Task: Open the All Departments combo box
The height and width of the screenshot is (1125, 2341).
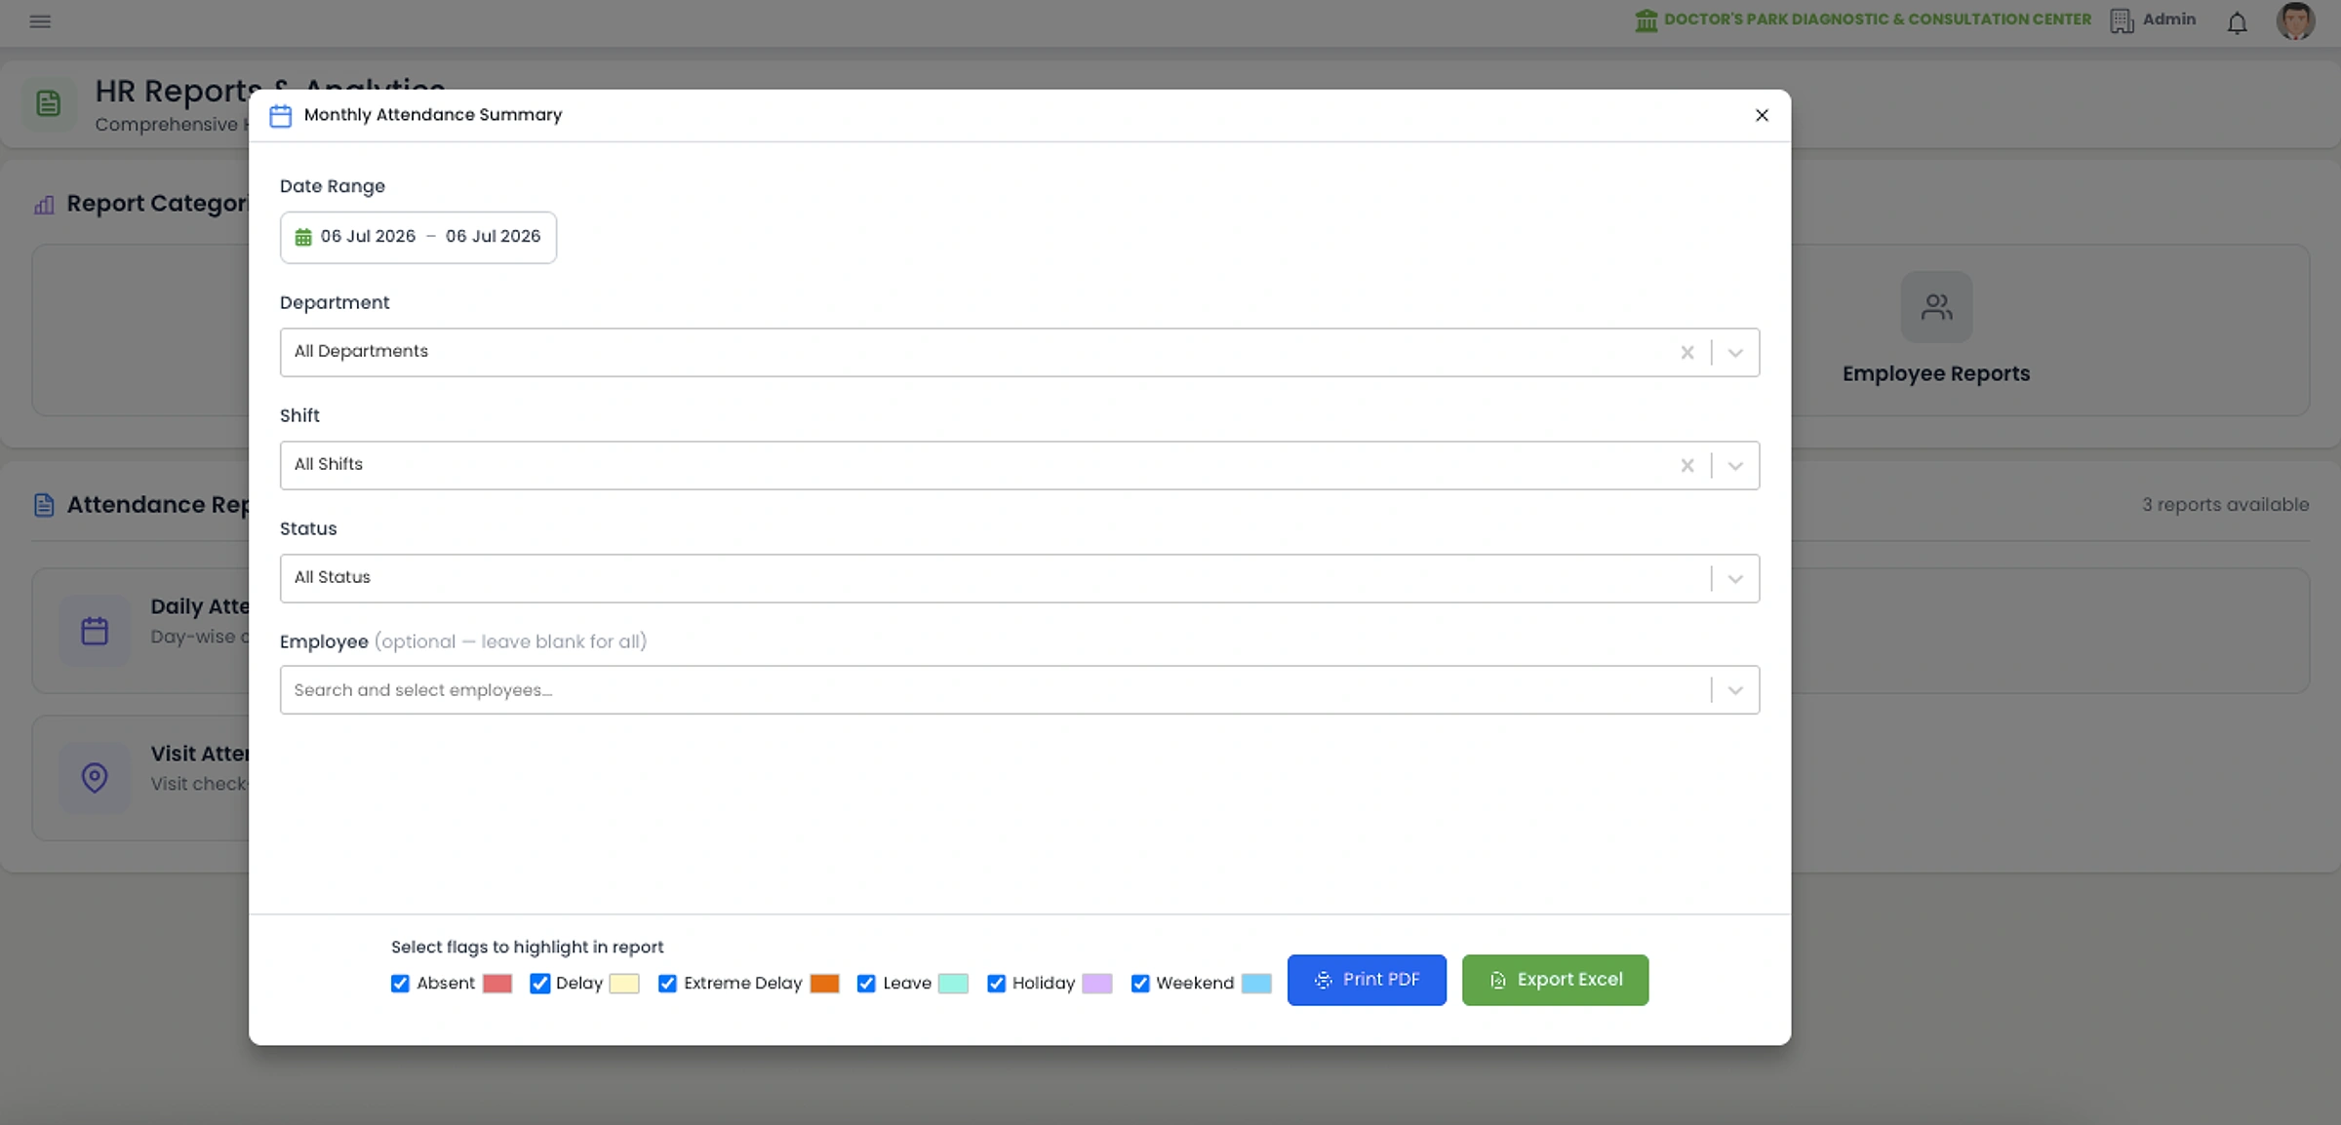Action: pyautogui.click(x=1019, y=353)
